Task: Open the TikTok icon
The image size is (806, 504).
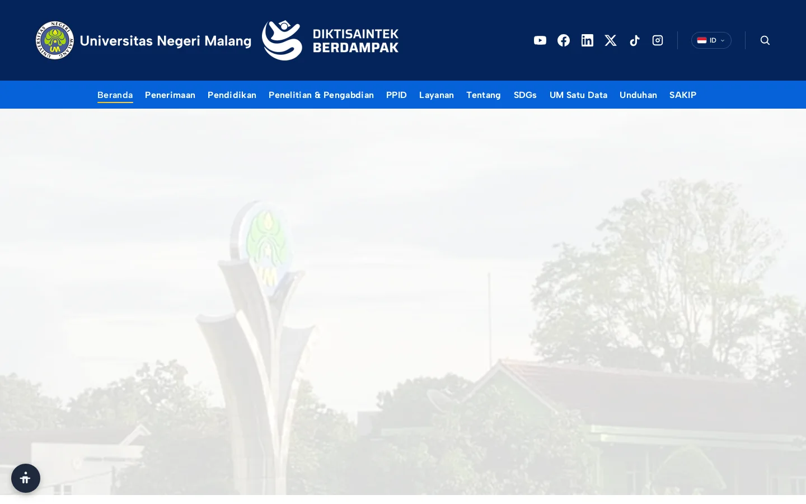Action: 635,40
